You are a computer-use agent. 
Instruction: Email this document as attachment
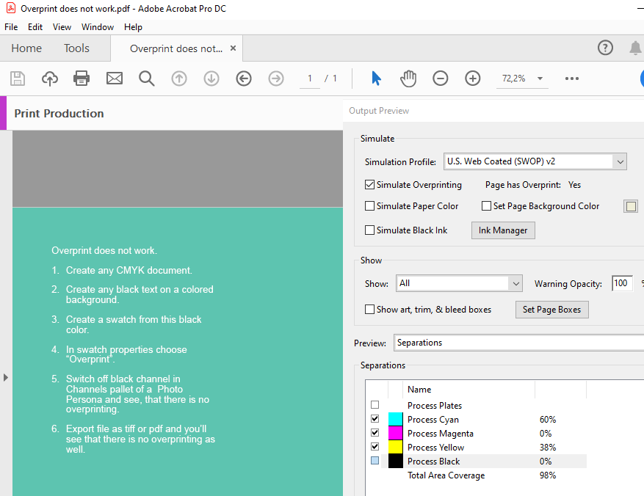(114, 79)
